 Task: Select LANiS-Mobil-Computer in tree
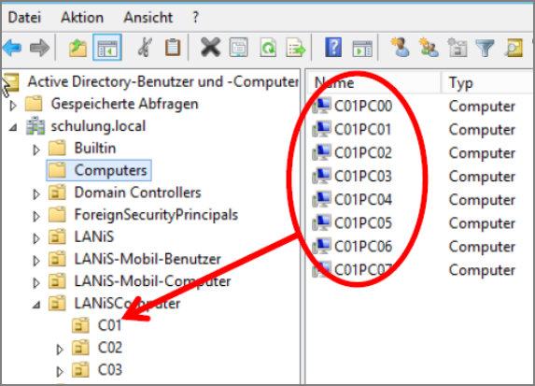(x=152, y=281)
